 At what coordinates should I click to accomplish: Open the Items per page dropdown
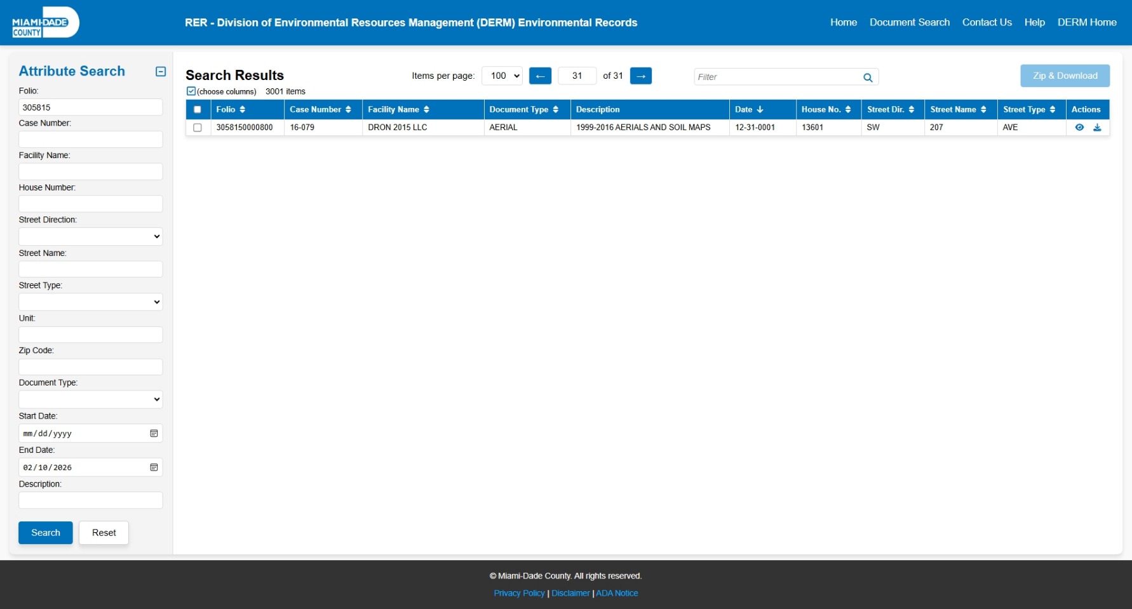[x=502, y=76]
